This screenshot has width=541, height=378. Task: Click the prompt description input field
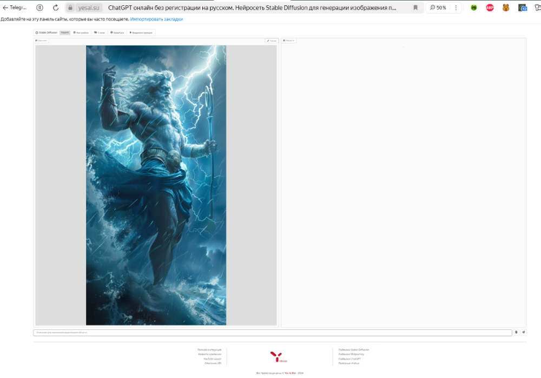click(x=270, y=333)
